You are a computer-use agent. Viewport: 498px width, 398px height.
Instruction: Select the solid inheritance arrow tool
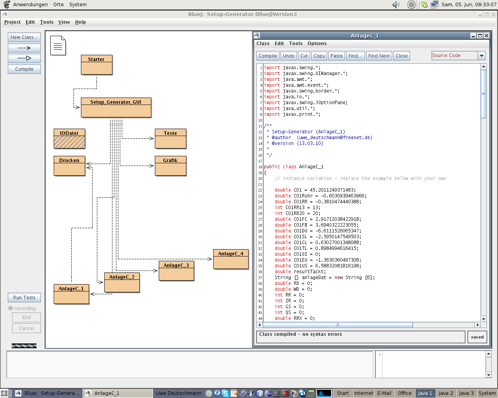pyautogui.click(x=24, y=58)
